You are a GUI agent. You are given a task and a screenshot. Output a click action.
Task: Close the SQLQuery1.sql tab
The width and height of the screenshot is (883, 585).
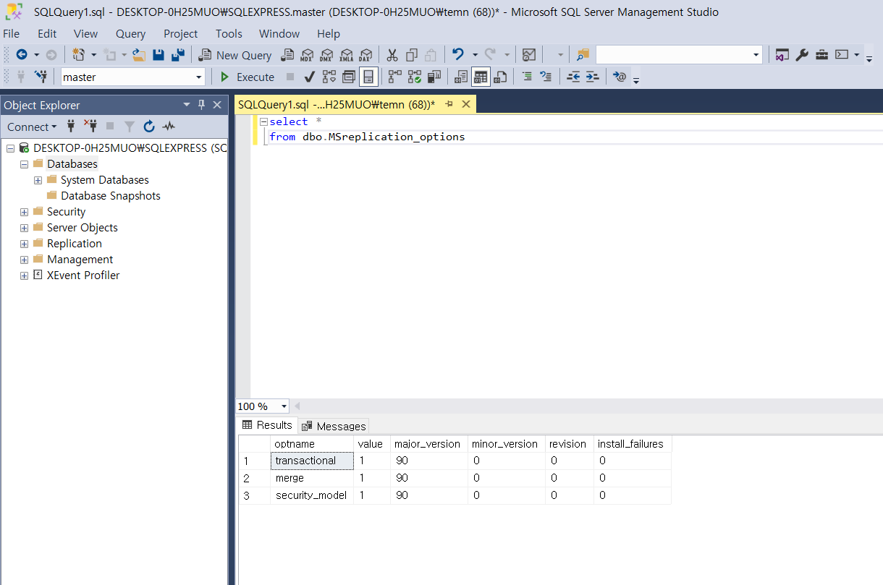(466, 104)
